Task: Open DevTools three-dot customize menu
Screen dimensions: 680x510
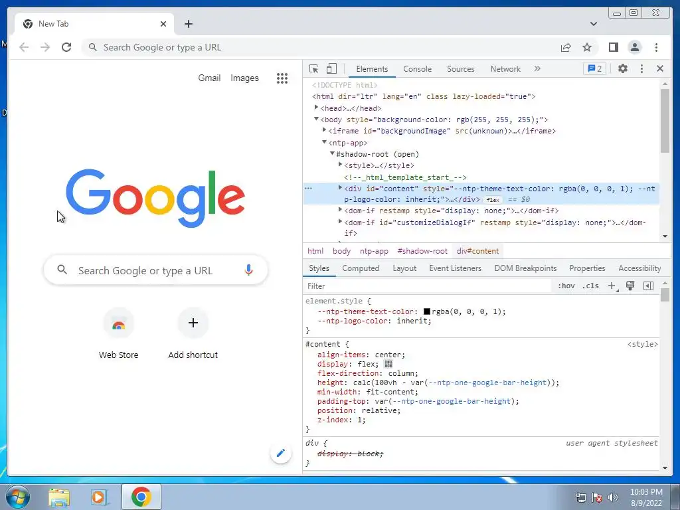Action: [642, 68]
